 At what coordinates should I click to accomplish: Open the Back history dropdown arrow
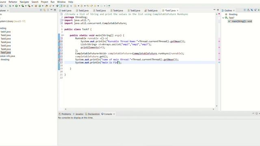98,6
